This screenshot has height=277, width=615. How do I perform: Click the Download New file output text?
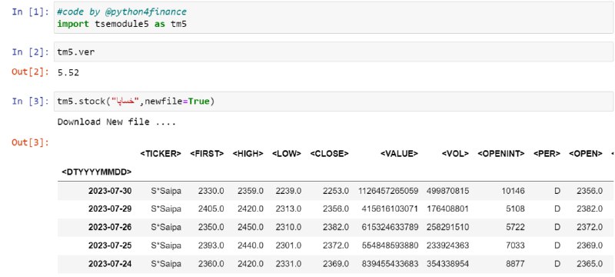click(x=117, y=122)
